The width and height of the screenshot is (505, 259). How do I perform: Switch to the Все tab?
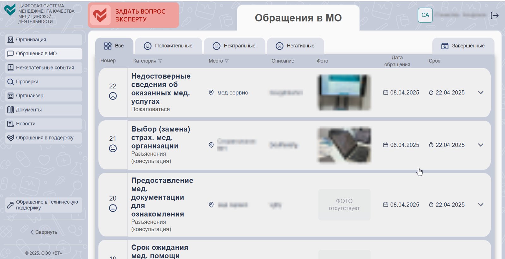pyautogui.click(x=114, y=46)
